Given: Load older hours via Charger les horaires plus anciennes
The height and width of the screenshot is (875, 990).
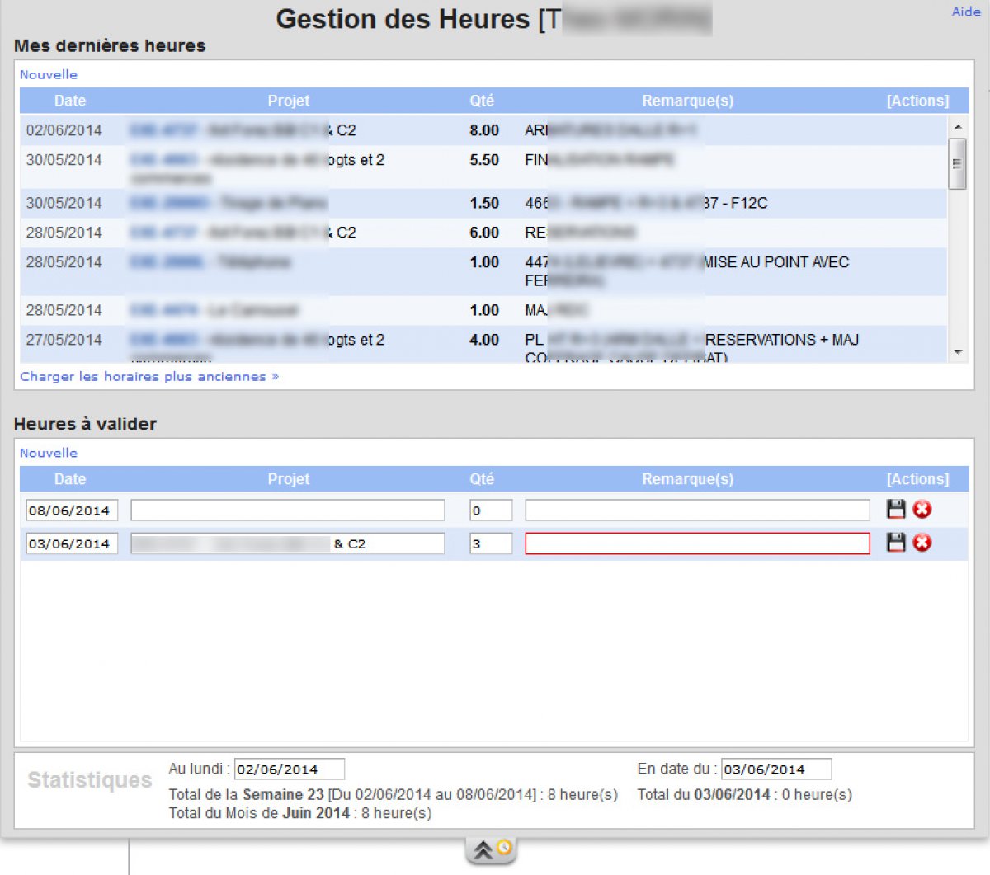Looking at the screenshot, I should 149,376.
